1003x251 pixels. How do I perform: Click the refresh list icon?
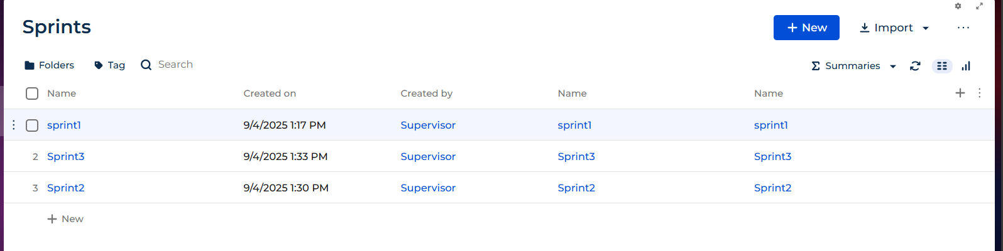point(915,66)
